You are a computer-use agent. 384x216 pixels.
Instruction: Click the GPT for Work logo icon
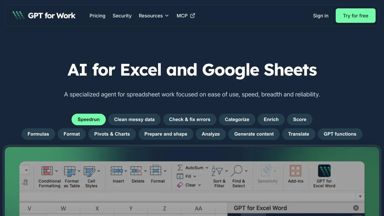18,16
